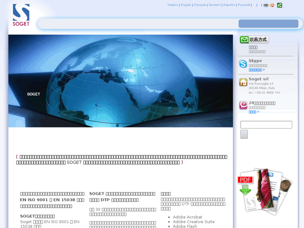This screenshot has height=228, width=304.
Task: Select the Adobe Creative Suite list item
Action: pyautogui.click(x=194, y=222)
